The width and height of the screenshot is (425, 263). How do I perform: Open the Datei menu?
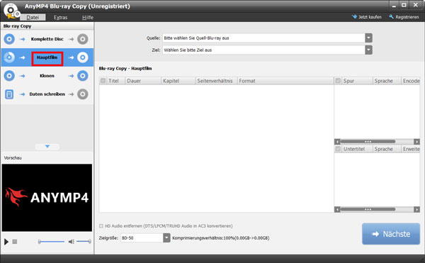pyautogui.click(x=33, y=17)
